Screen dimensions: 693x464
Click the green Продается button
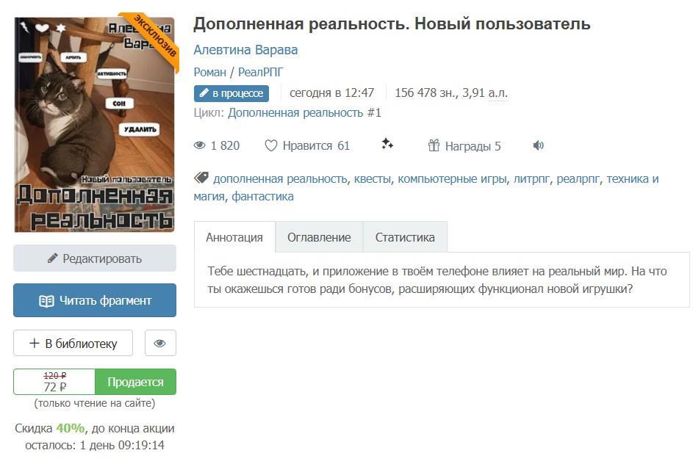pyautogui.click(x=136, y=382)
